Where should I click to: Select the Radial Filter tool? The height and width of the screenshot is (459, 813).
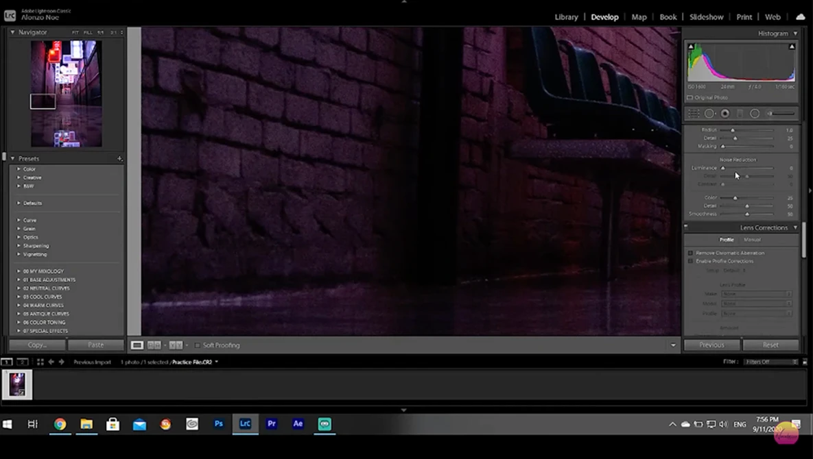[x=755, y=113]
